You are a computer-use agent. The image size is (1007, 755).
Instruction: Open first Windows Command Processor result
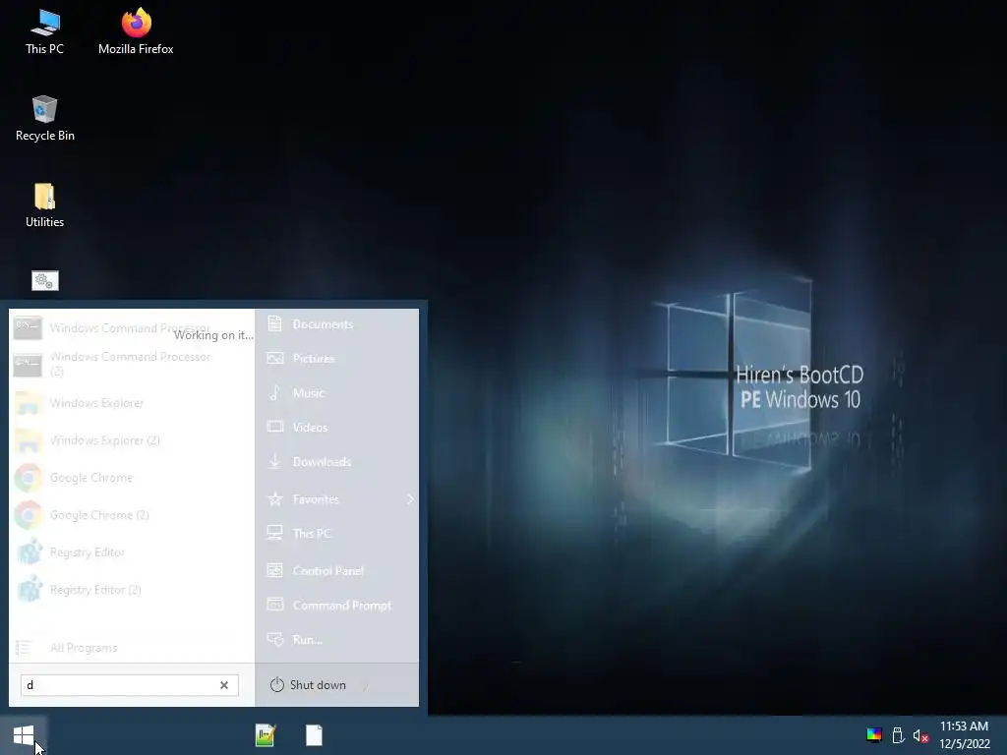[132, 328]
